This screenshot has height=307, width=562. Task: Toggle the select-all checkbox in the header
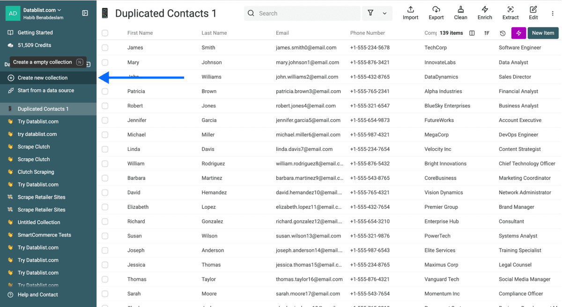click(x=105, y=33)
